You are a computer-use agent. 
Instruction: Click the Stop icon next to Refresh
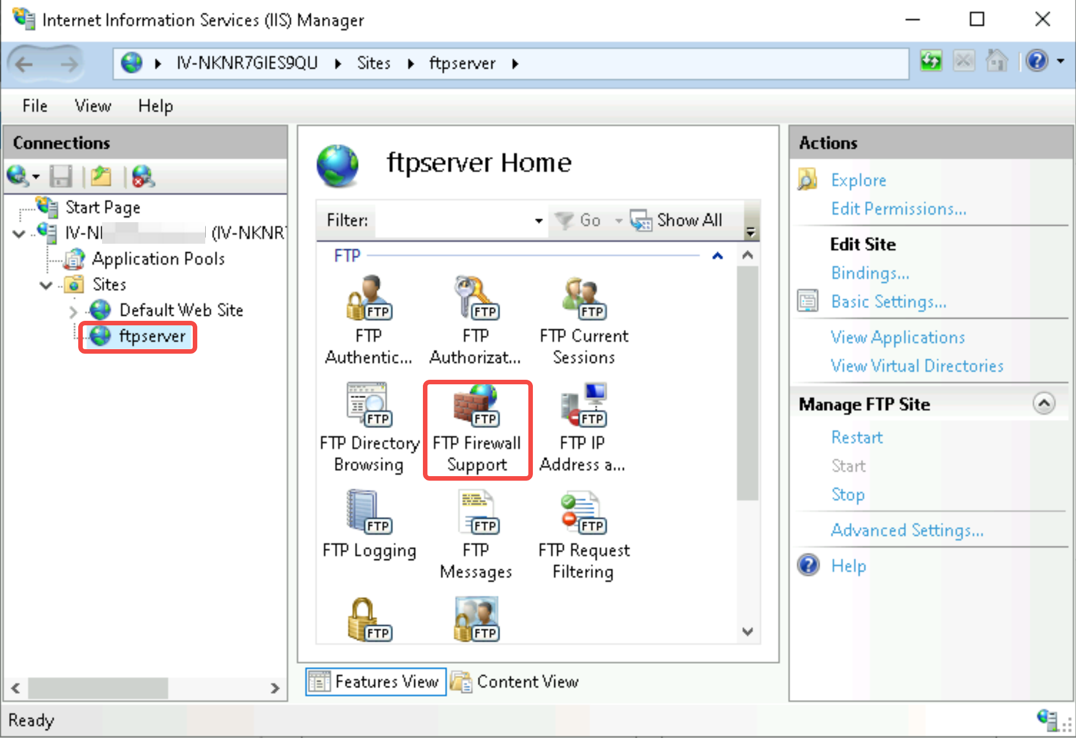(963, 61)
